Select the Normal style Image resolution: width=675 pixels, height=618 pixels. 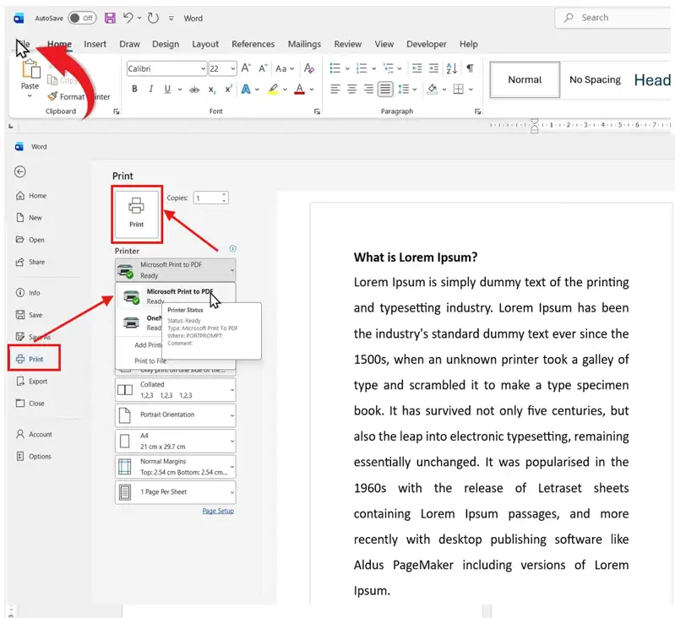(x=525, y=79)
